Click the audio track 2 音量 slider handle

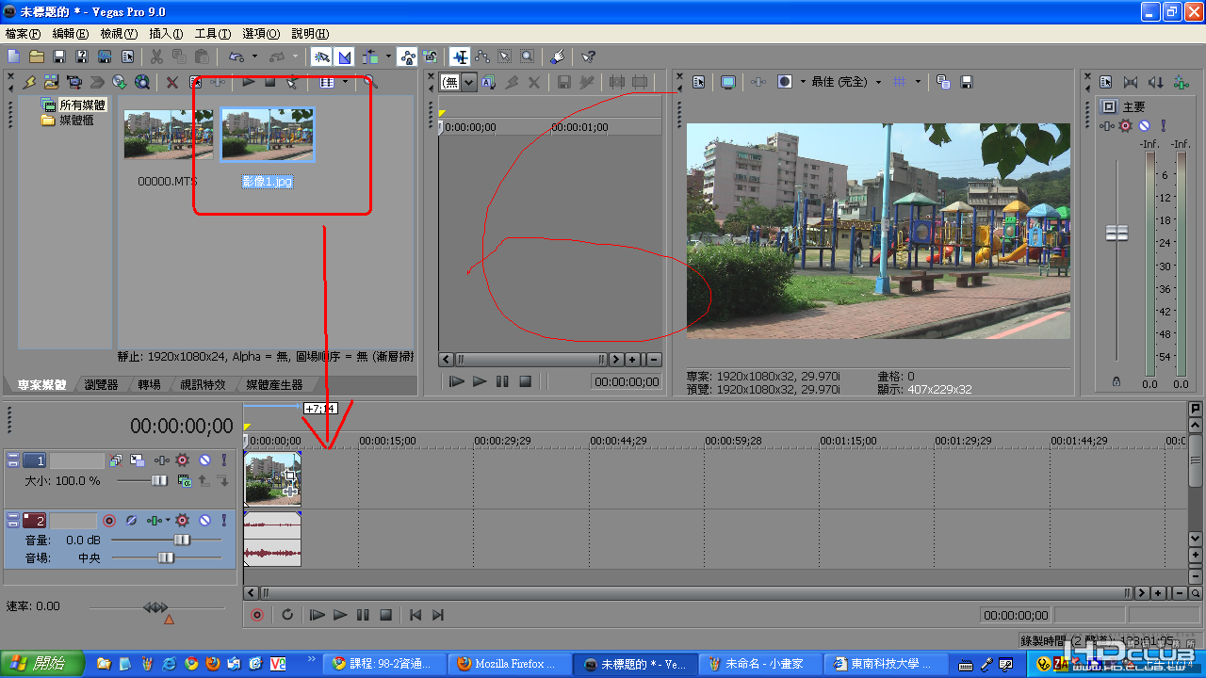coord(182,540)
